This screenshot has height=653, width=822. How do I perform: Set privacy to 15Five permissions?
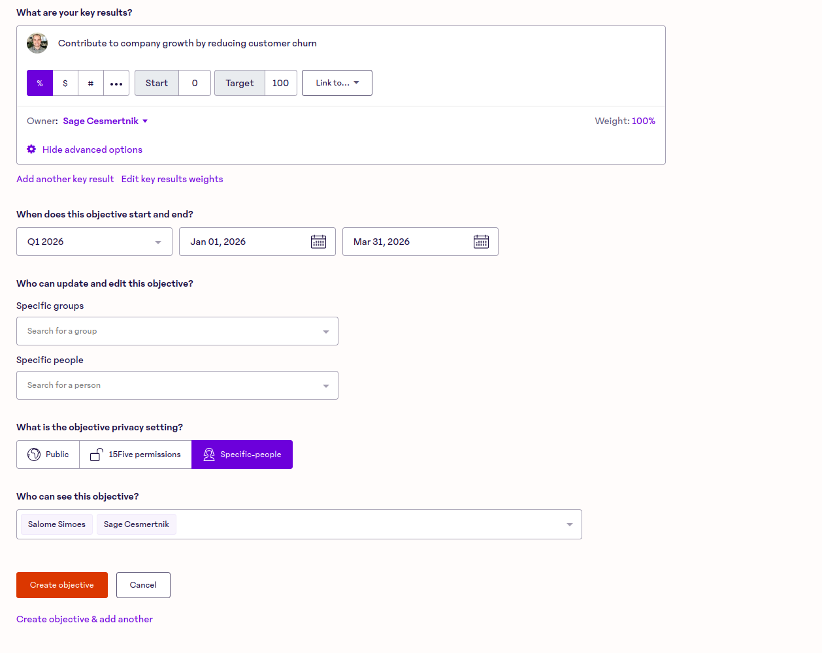(135, 454)
